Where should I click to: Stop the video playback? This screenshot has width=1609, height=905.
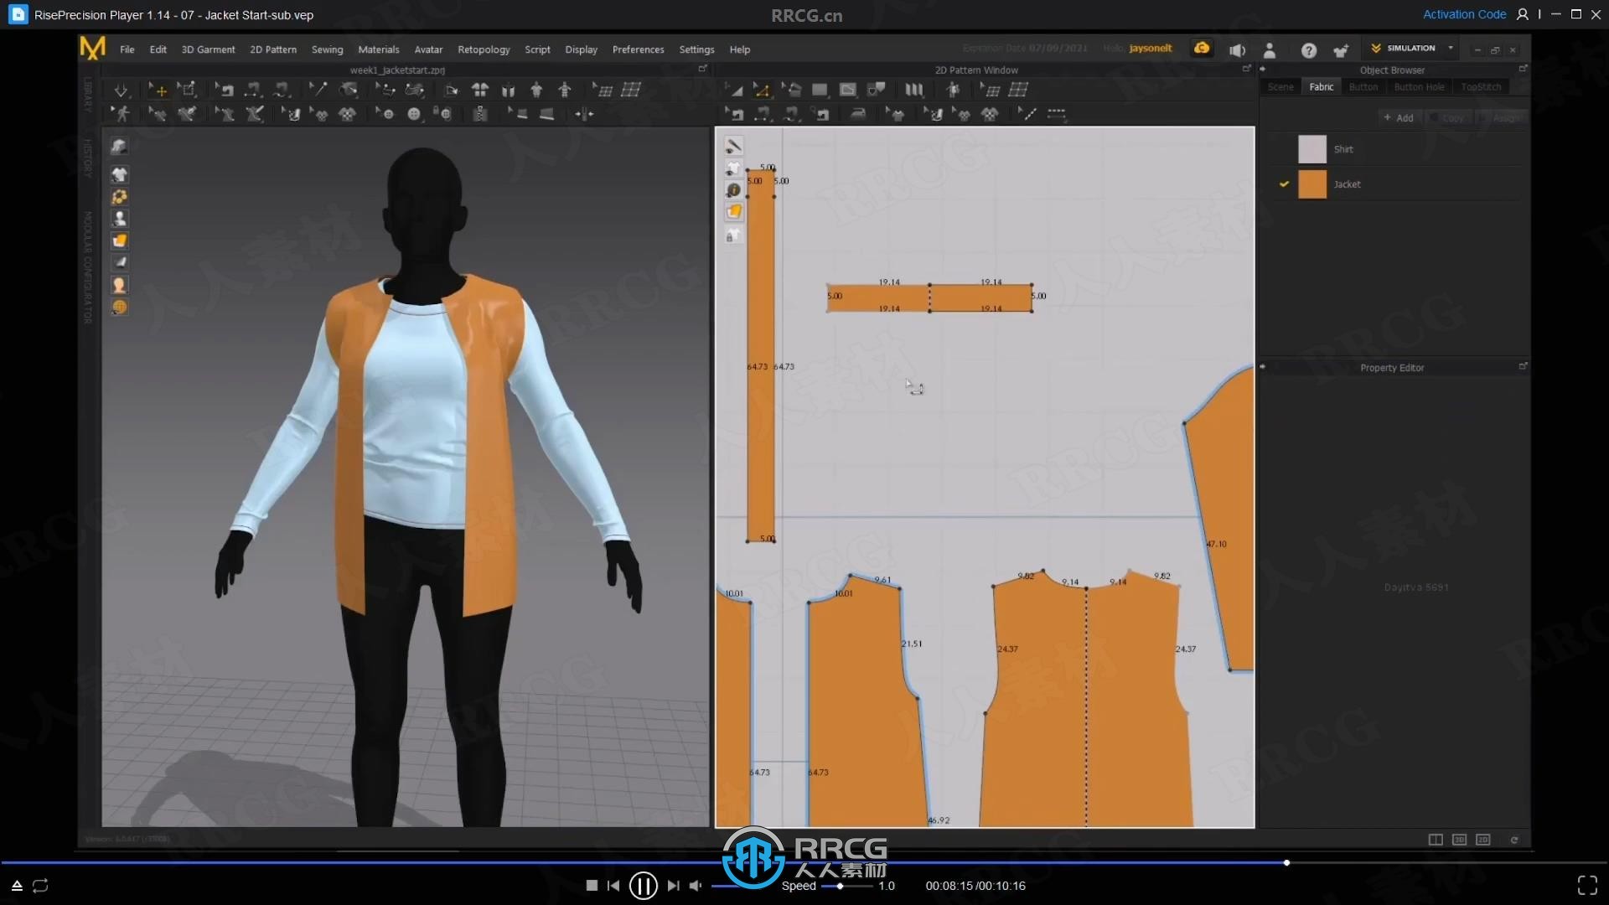point(592,886)
